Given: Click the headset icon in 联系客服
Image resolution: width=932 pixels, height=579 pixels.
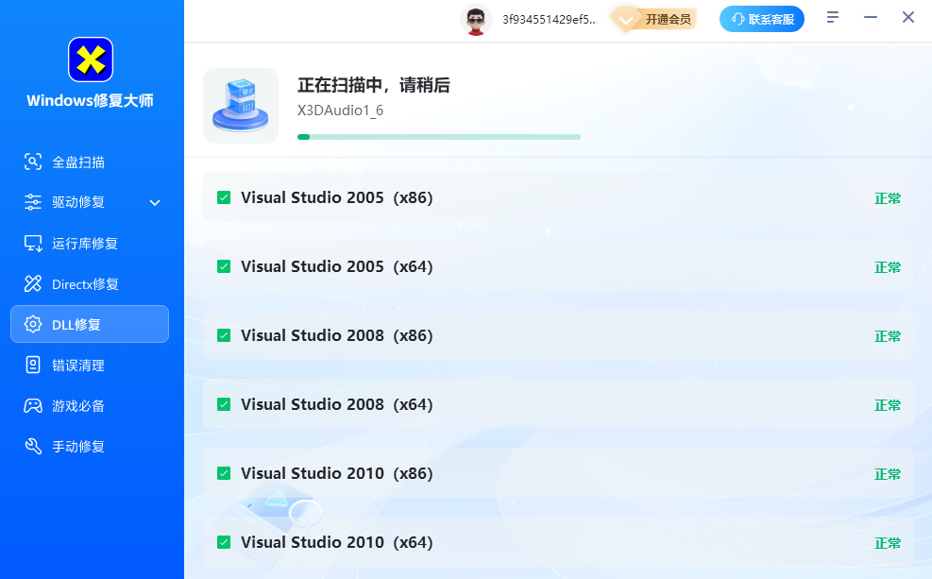Looking at the screenshot, I should [x=737, y=19].
